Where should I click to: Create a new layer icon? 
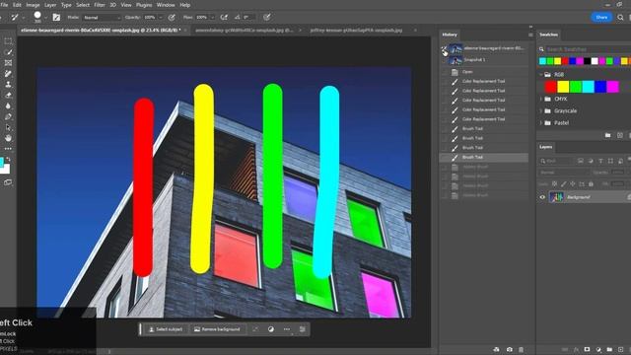pos(620,349)
